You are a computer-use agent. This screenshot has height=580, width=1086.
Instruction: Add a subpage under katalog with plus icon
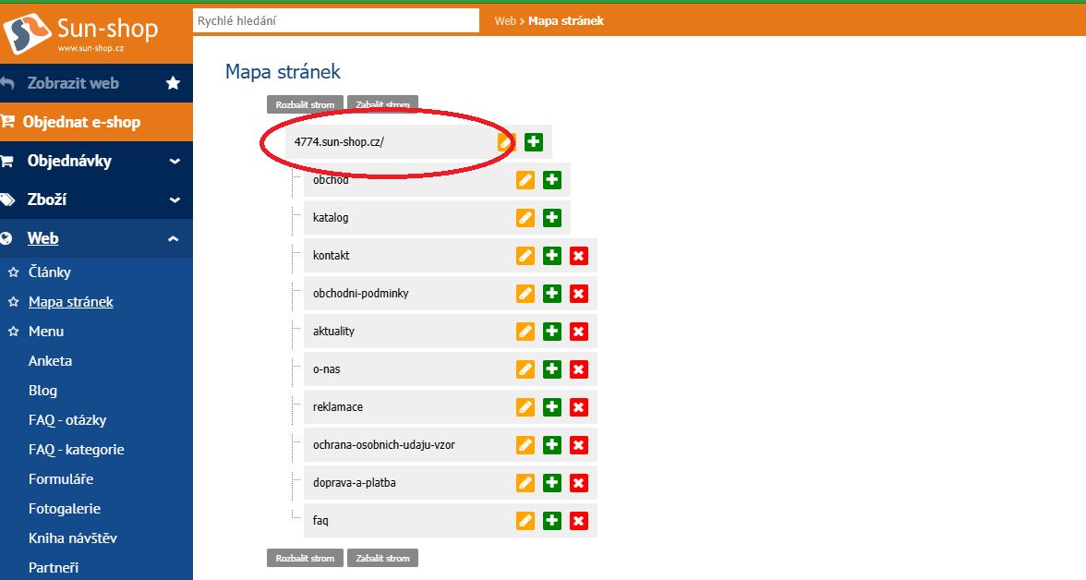(552, 218)
